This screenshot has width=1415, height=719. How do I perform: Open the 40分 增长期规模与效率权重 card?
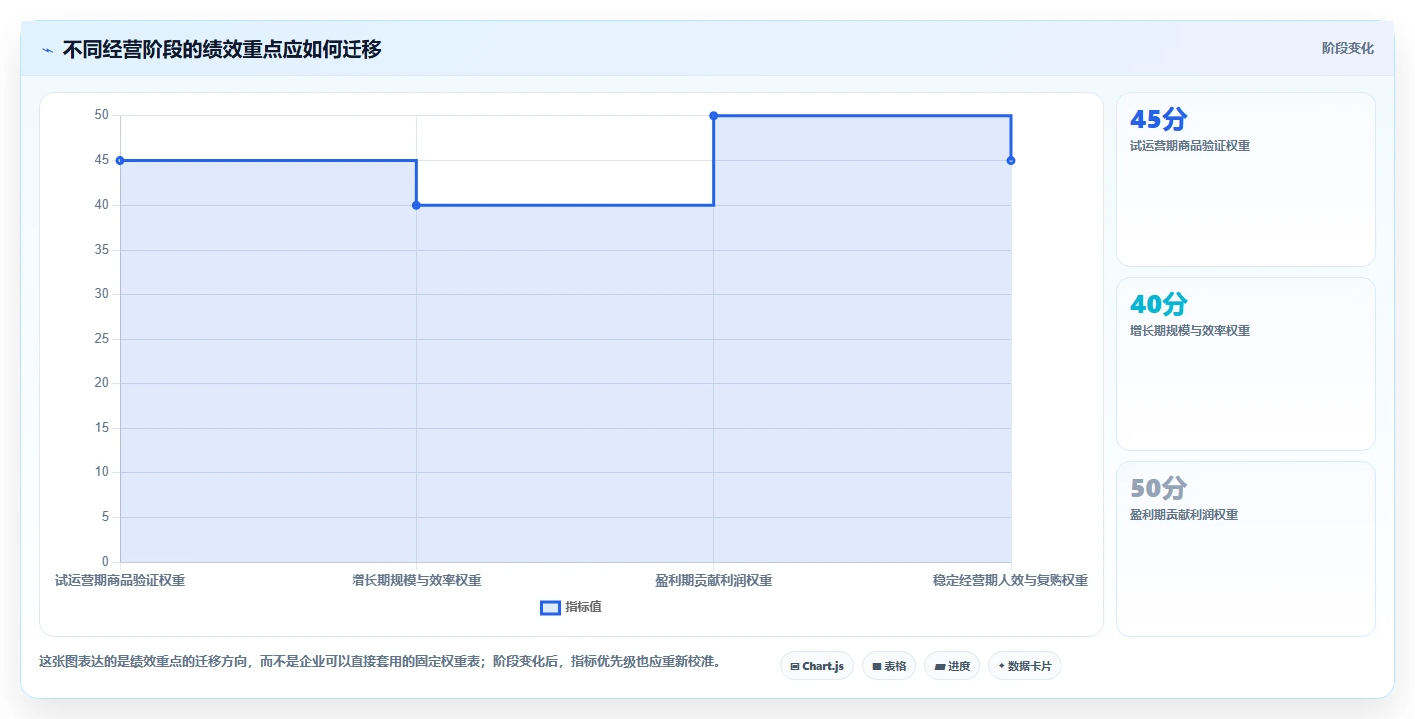click(x=1245, y=364)
